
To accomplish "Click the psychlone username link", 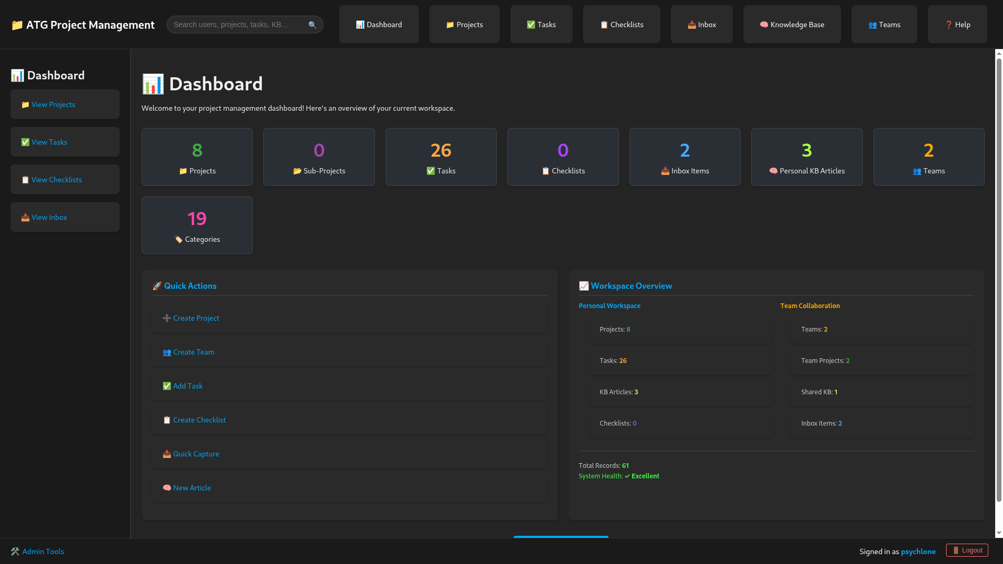I will point(918,551).
